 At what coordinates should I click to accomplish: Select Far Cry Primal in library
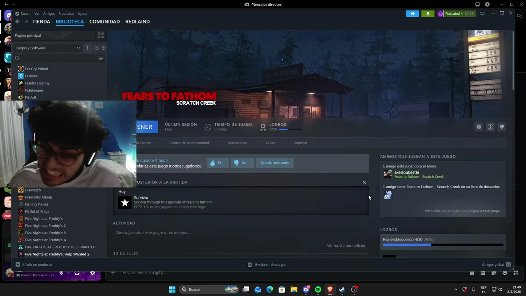click(x=37, y=69)
